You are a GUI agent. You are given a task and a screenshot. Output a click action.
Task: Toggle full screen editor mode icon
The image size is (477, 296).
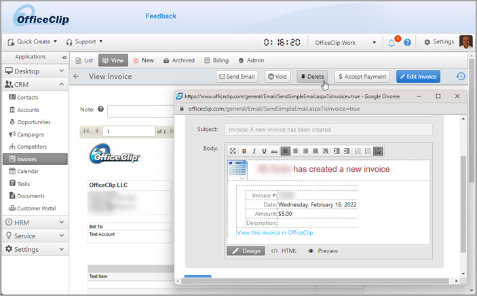click(x=233, y=151)
